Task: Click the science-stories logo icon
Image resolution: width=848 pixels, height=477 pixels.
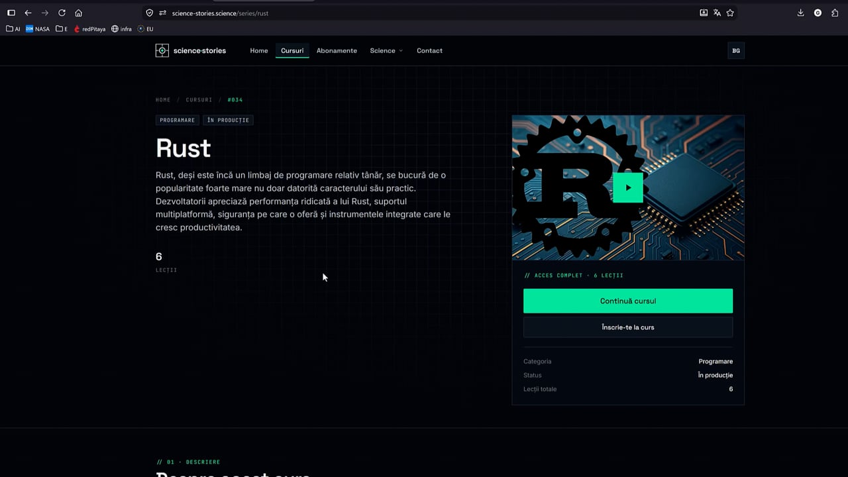Action: pos(162,51)
